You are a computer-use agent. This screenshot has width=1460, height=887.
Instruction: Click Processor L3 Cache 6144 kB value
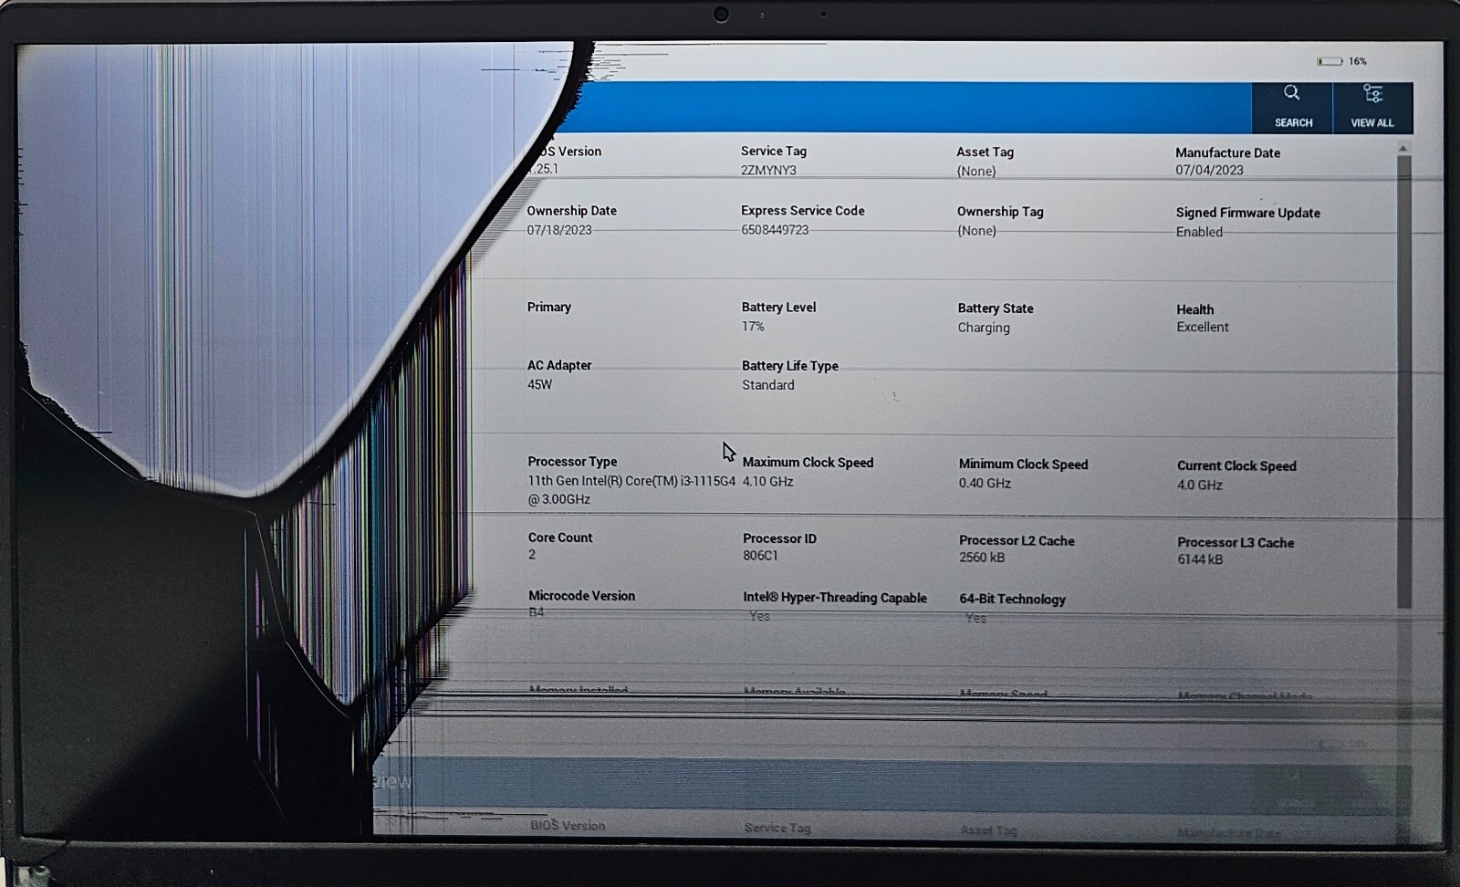[x=1200, y=559]
